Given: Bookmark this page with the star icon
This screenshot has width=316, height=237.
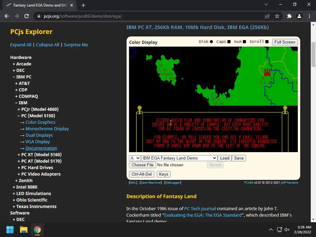Looking at the screenshot, I should (x=277, y=16).
